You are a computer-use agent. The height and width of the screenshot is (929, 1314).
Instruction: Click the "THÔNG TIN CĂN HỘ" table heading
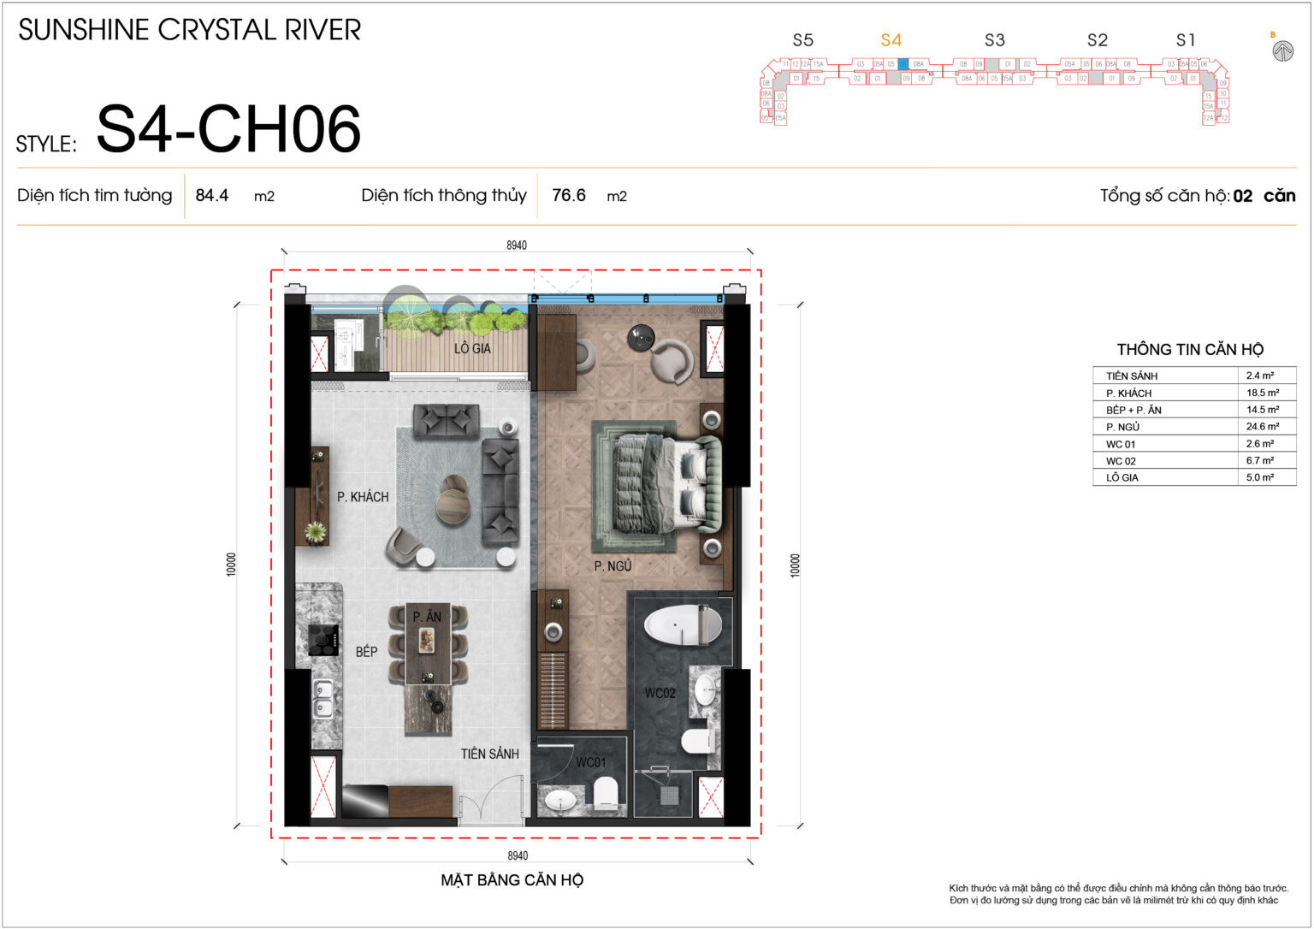pyautogui.click(x=1190, y=349)
